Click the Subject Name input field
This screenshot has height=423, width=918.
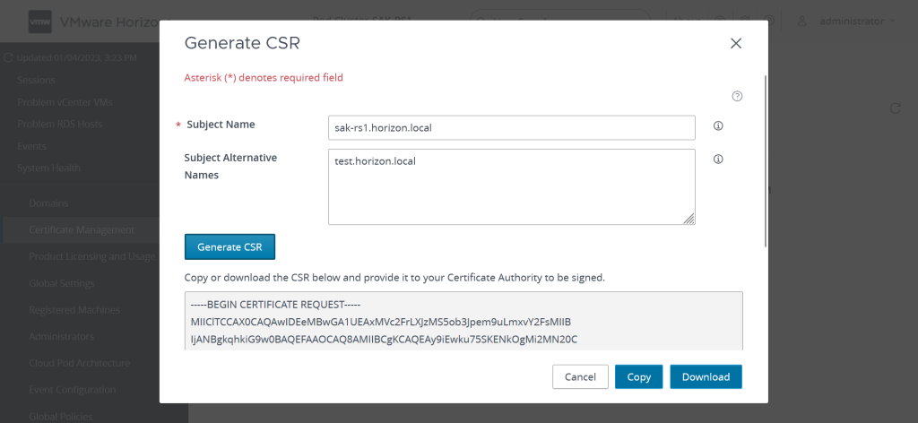(x=511, y=127)
